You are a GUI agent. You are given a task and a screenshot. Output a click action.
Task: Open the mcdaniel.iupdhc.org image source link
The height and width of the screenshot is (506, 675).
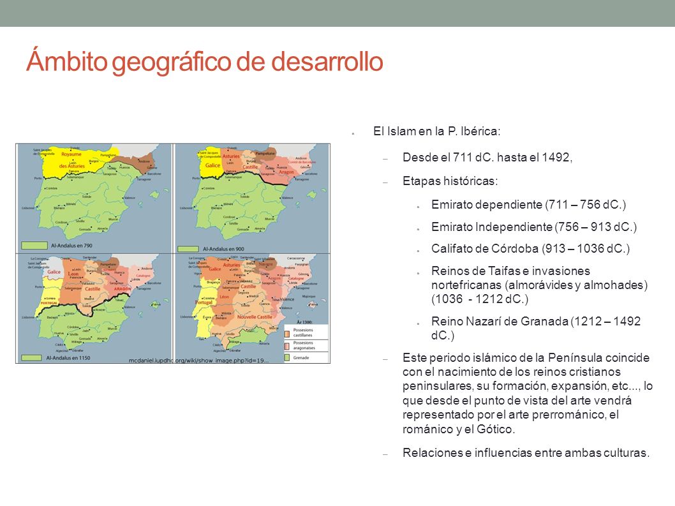coord(199,360)
